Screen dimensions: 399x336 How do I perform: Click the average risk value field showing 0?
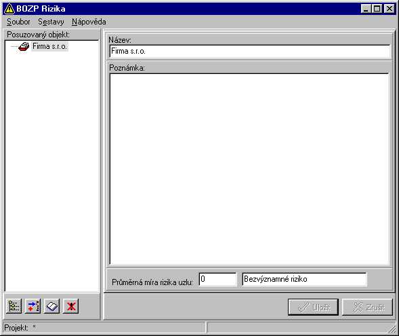(217, 280)
